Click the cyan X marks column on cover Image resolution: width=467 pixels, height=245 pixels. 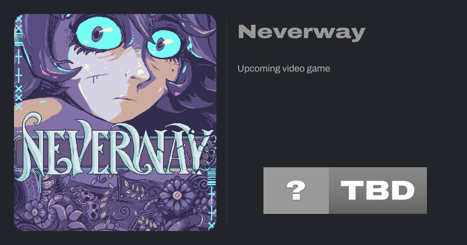(x=18, y=96)
